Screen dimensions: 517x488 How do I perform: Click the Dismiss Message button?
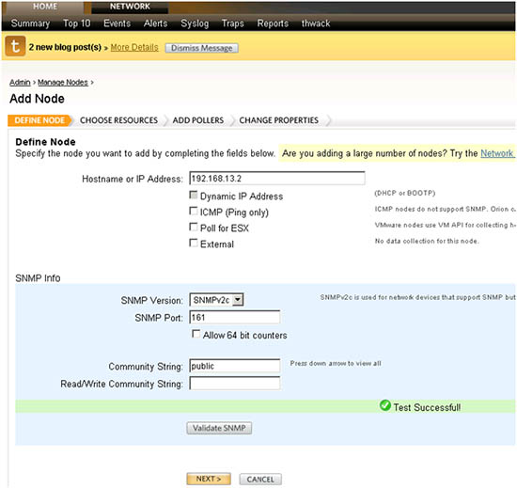pos(202,48)
